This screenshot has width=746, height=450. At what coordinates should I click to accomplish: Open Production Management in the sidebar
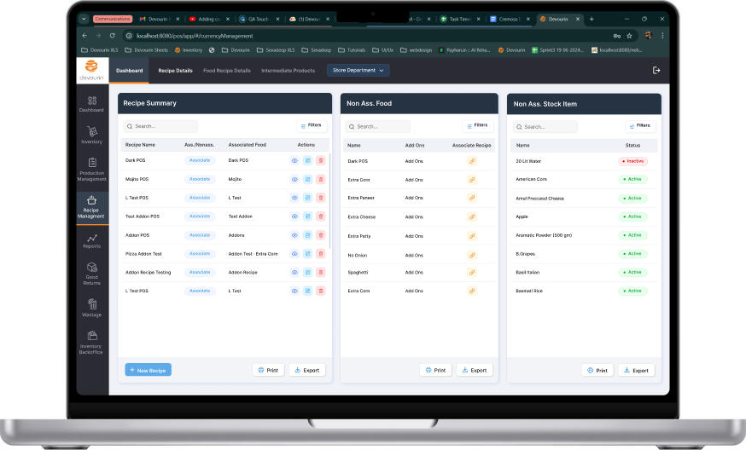point(92,169)
